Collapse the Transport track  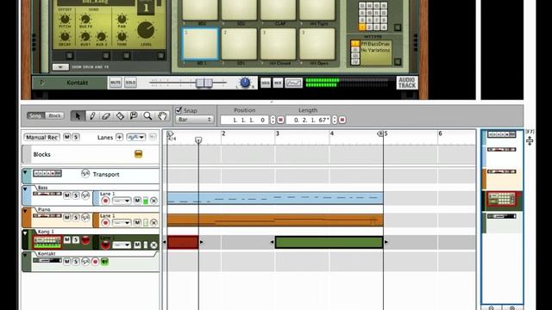click(x=25, y=172)
